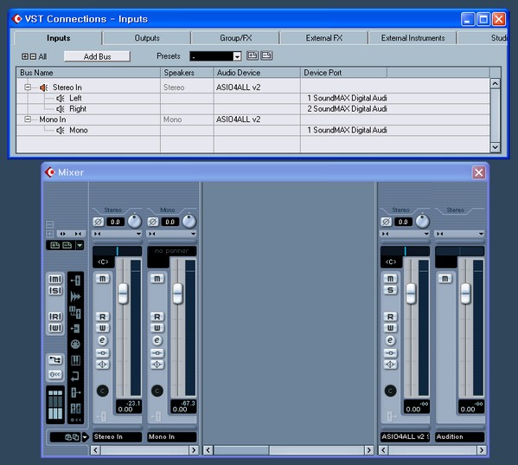This screenshot has height=465, width=518.
Task: Click the C dial on Stereo In strip
Action: point(102,391)
